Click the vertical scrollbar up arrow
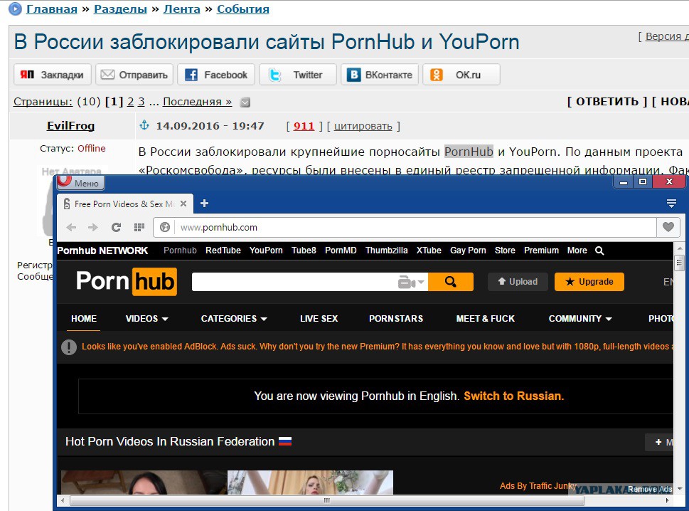 [x=679, y=248]
